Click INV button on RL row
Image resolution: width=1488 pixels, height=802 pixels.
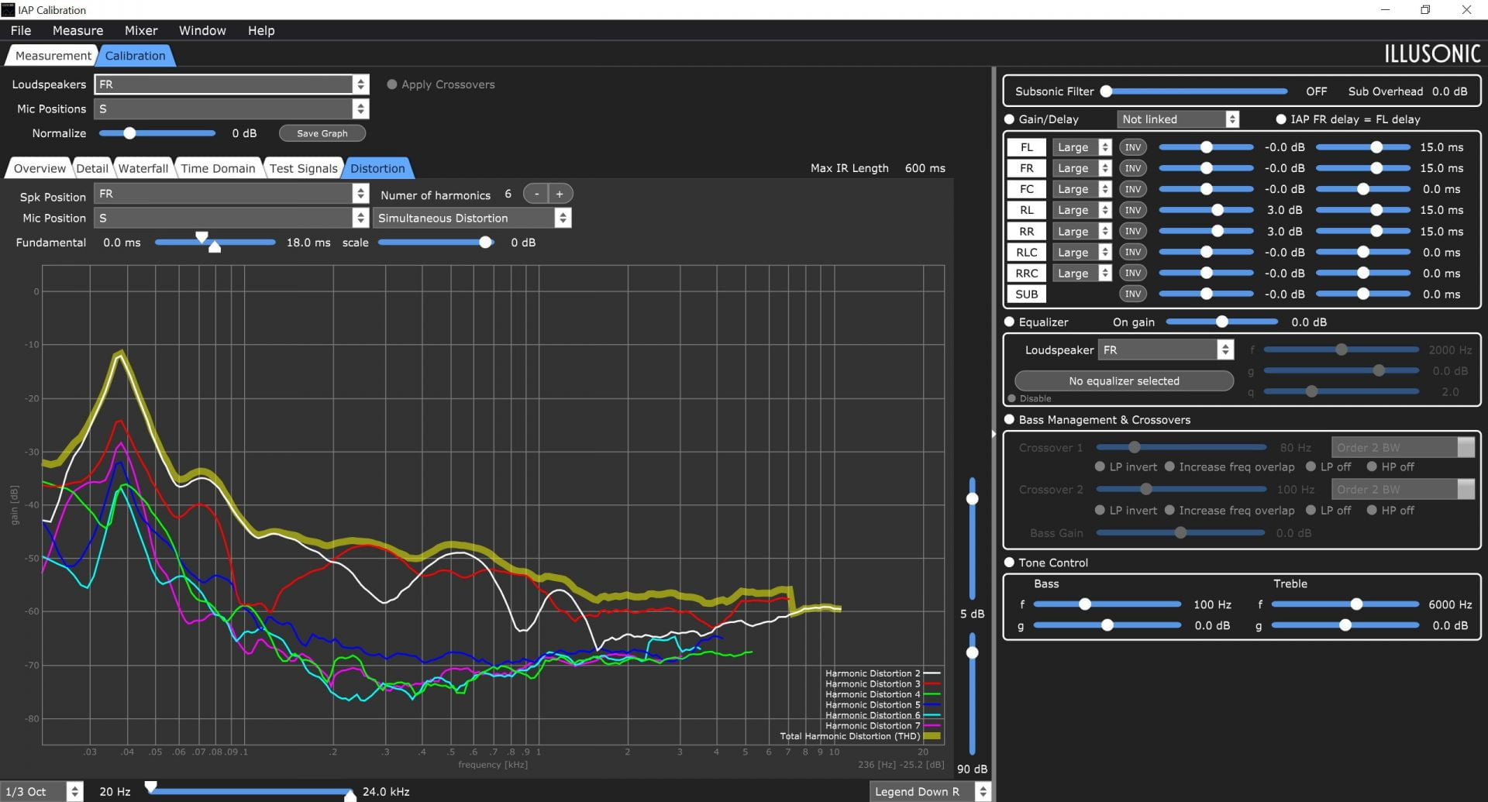click(1132, 210)
